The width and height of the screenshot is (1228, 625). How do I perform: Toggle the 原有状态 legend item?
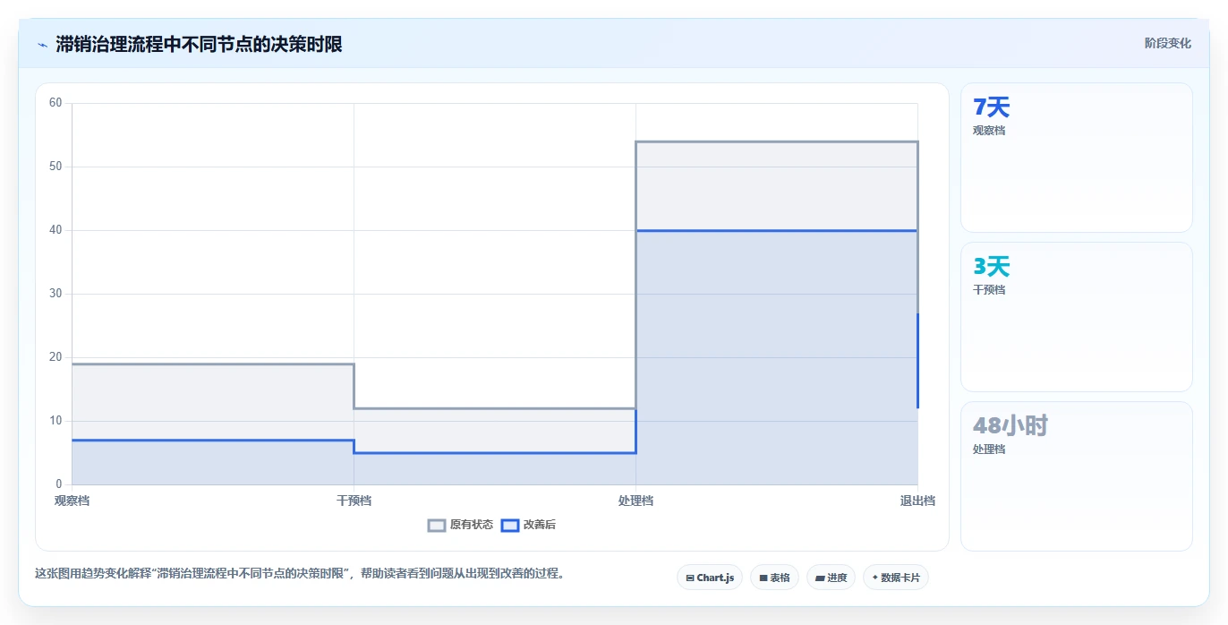click(460, 525)
